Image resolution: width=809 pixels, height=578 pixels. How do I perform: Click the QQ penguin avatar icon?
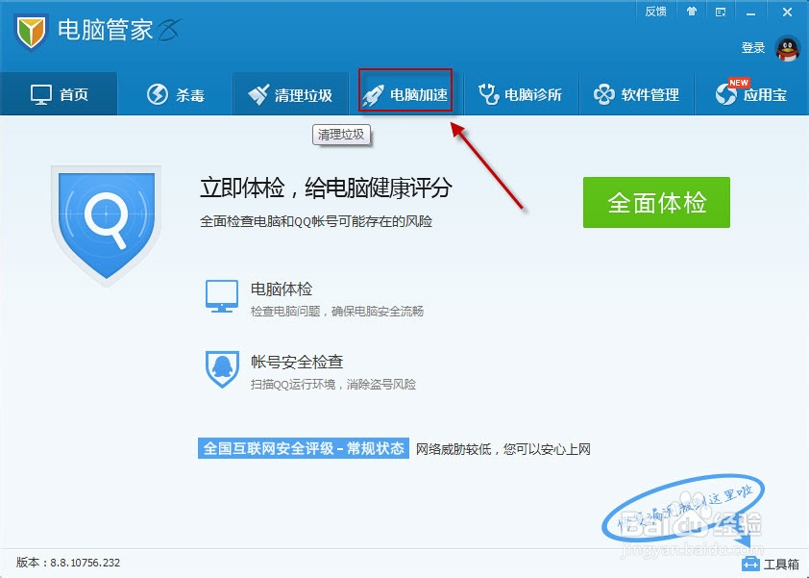pyautogui.click(x=786, y=48)
